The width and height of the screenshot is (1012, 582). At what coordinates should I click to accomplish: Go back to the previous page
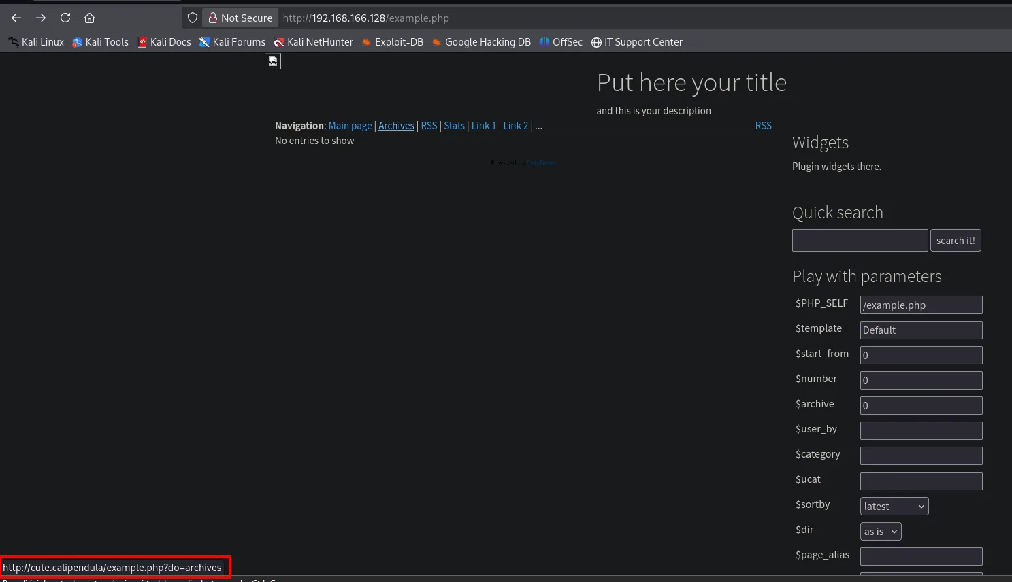16,18
